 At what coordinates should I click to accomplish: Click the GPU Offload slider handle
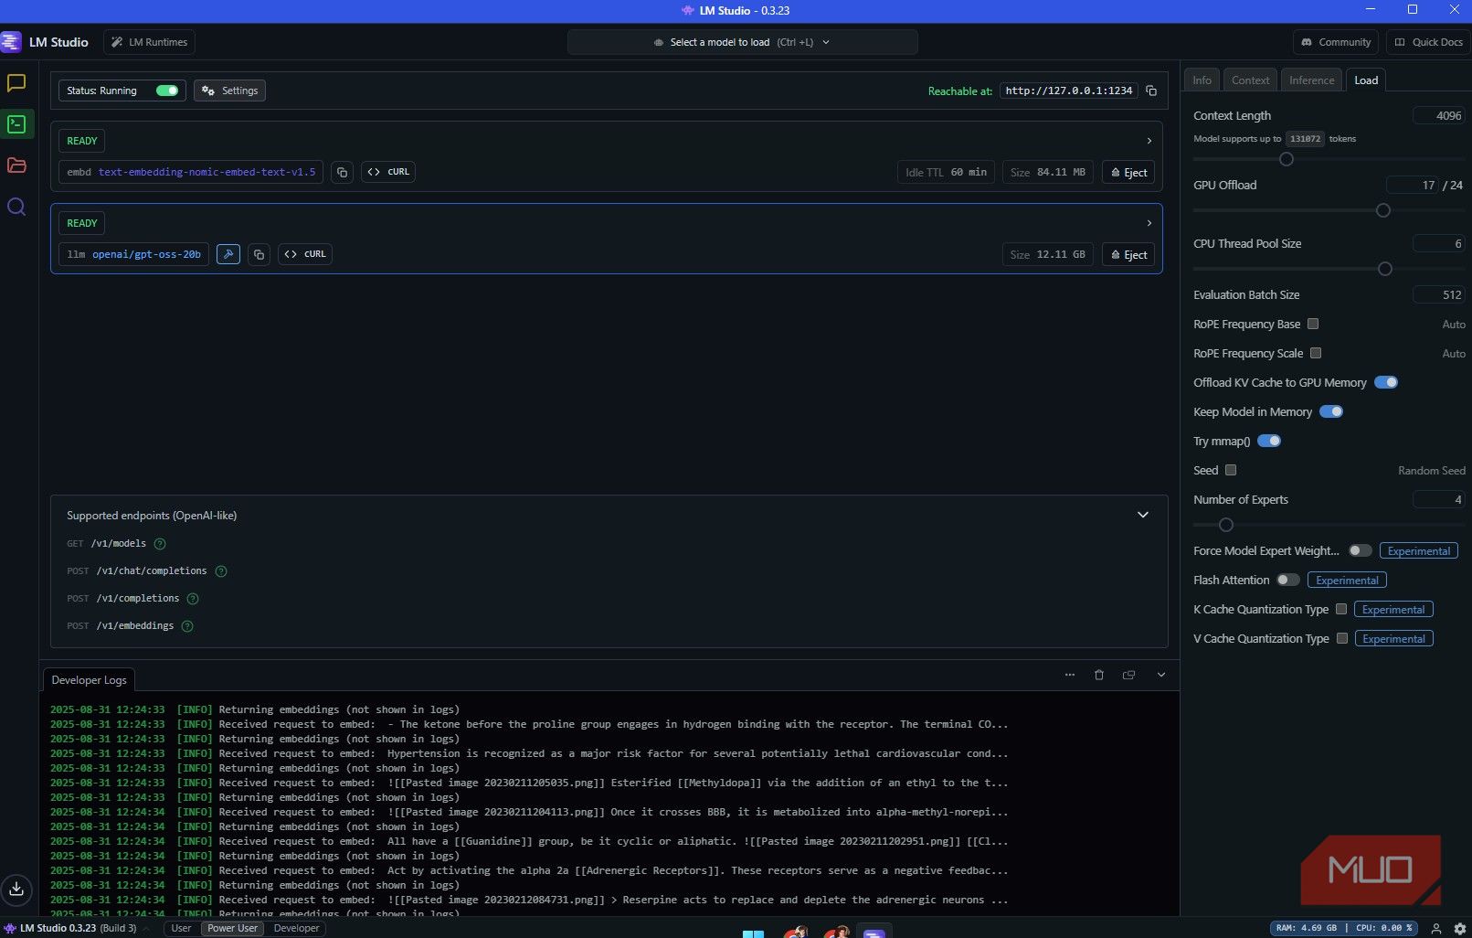[x=1382, y=210]
